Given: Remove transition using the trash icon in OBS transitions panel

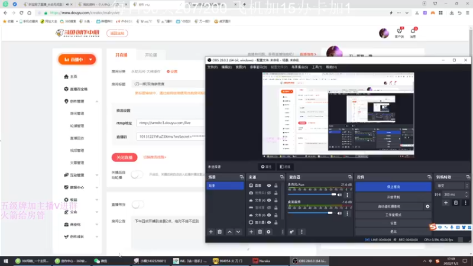Looking at the screenshot, I should 456,203.
